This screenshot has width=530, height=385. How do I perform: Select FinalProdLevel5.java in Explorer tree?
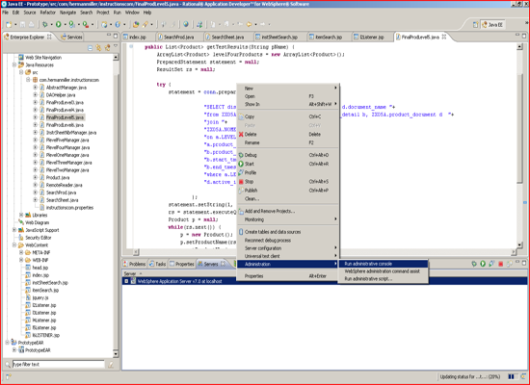65,117
